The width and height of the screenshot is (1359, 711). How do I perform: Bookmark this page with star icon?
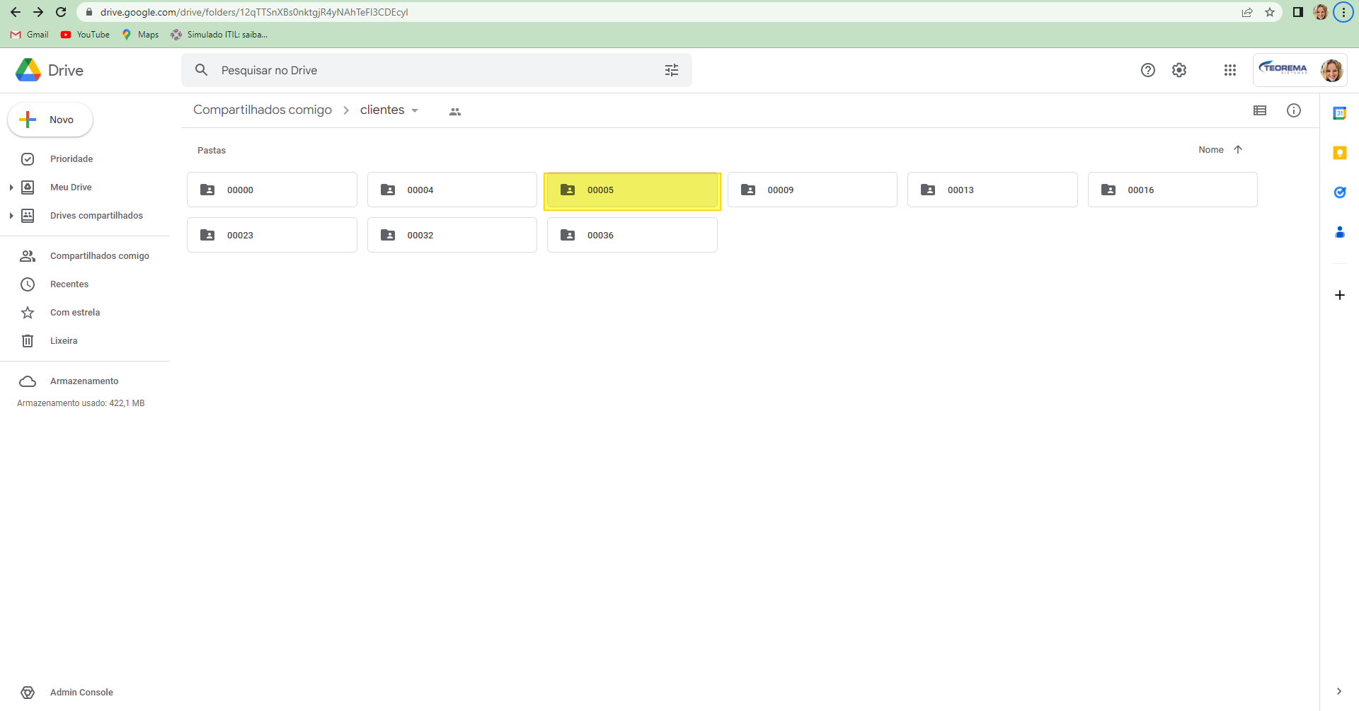[x=1270, y=12]
